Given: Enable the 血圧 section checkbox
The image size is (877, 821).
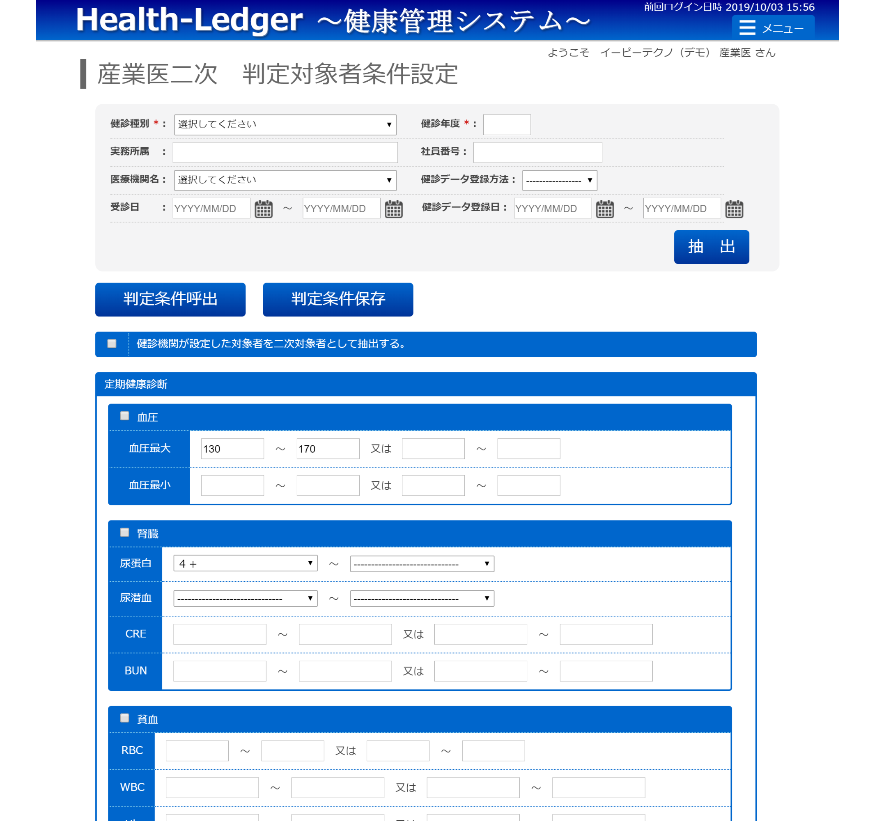Looking at the screenshot, I should tap(125, 416).
